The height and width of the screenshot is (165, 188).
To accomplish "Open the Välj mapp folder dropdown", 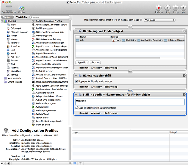I will point(159,20).
